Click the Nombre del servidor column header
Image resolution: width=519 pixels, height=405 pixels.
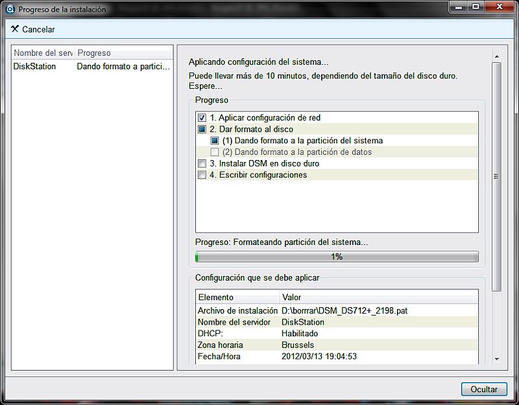coord(43,53)
